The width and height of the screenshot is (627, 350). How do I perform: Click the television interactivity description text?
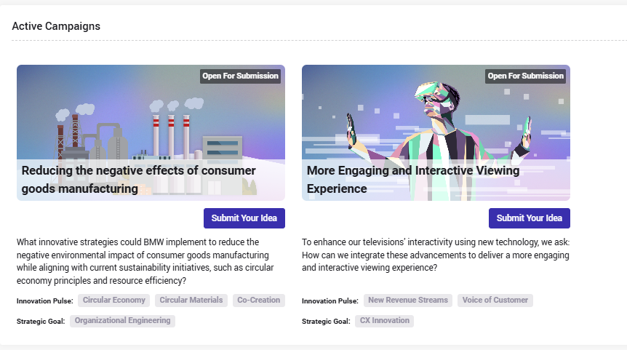pyautogui.click(x=436, y=255)
